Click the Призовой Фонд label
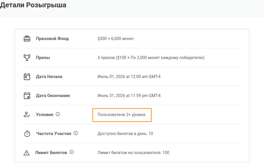The height and width of the screenshot is (164, 264). [53, 39]
